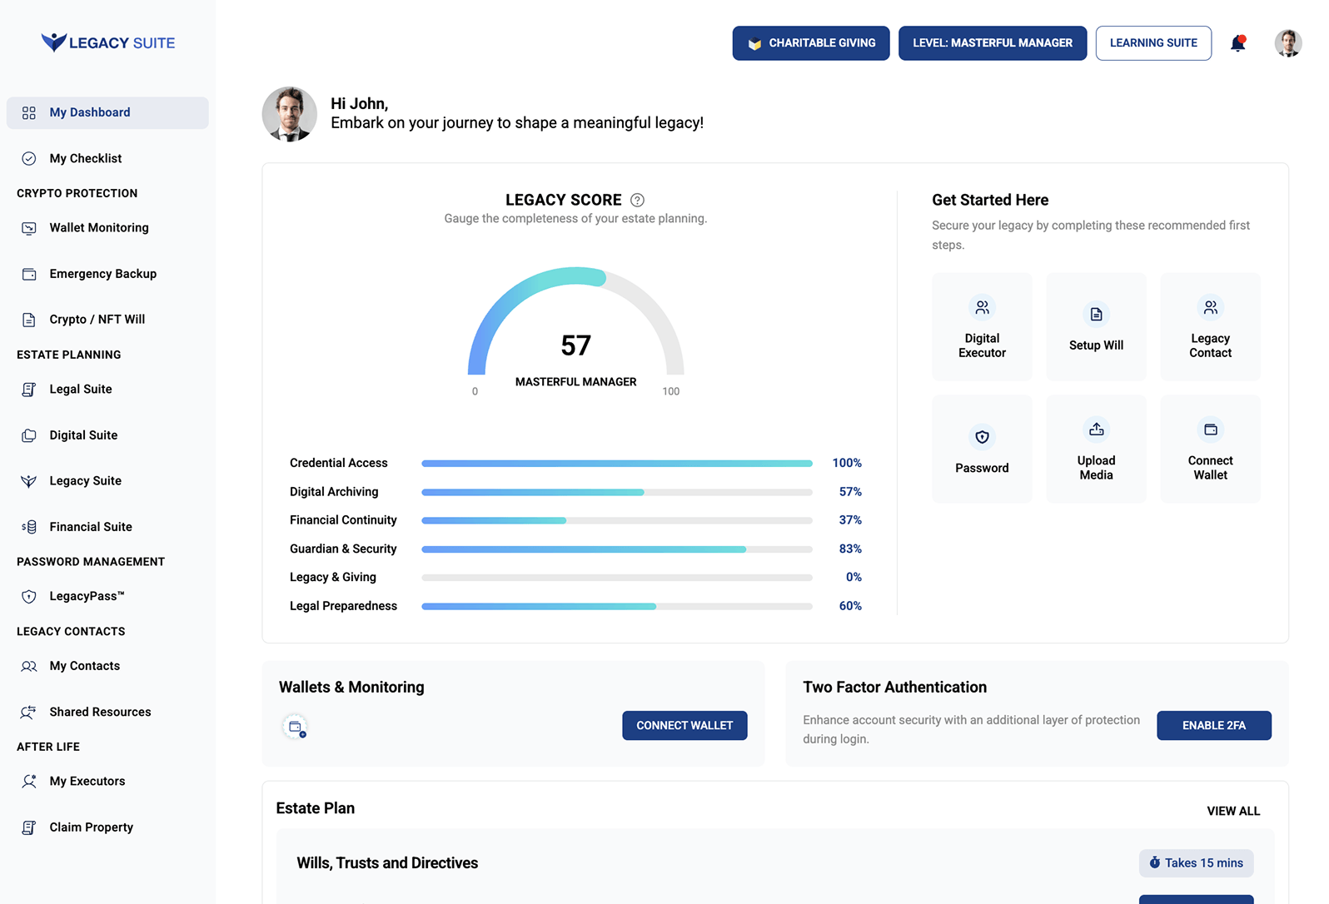Open the Legacy Contact card icon

click(x=1210, y=308)
